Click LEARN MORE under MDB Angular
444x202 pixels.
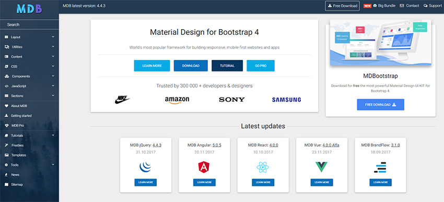point(204,183)
